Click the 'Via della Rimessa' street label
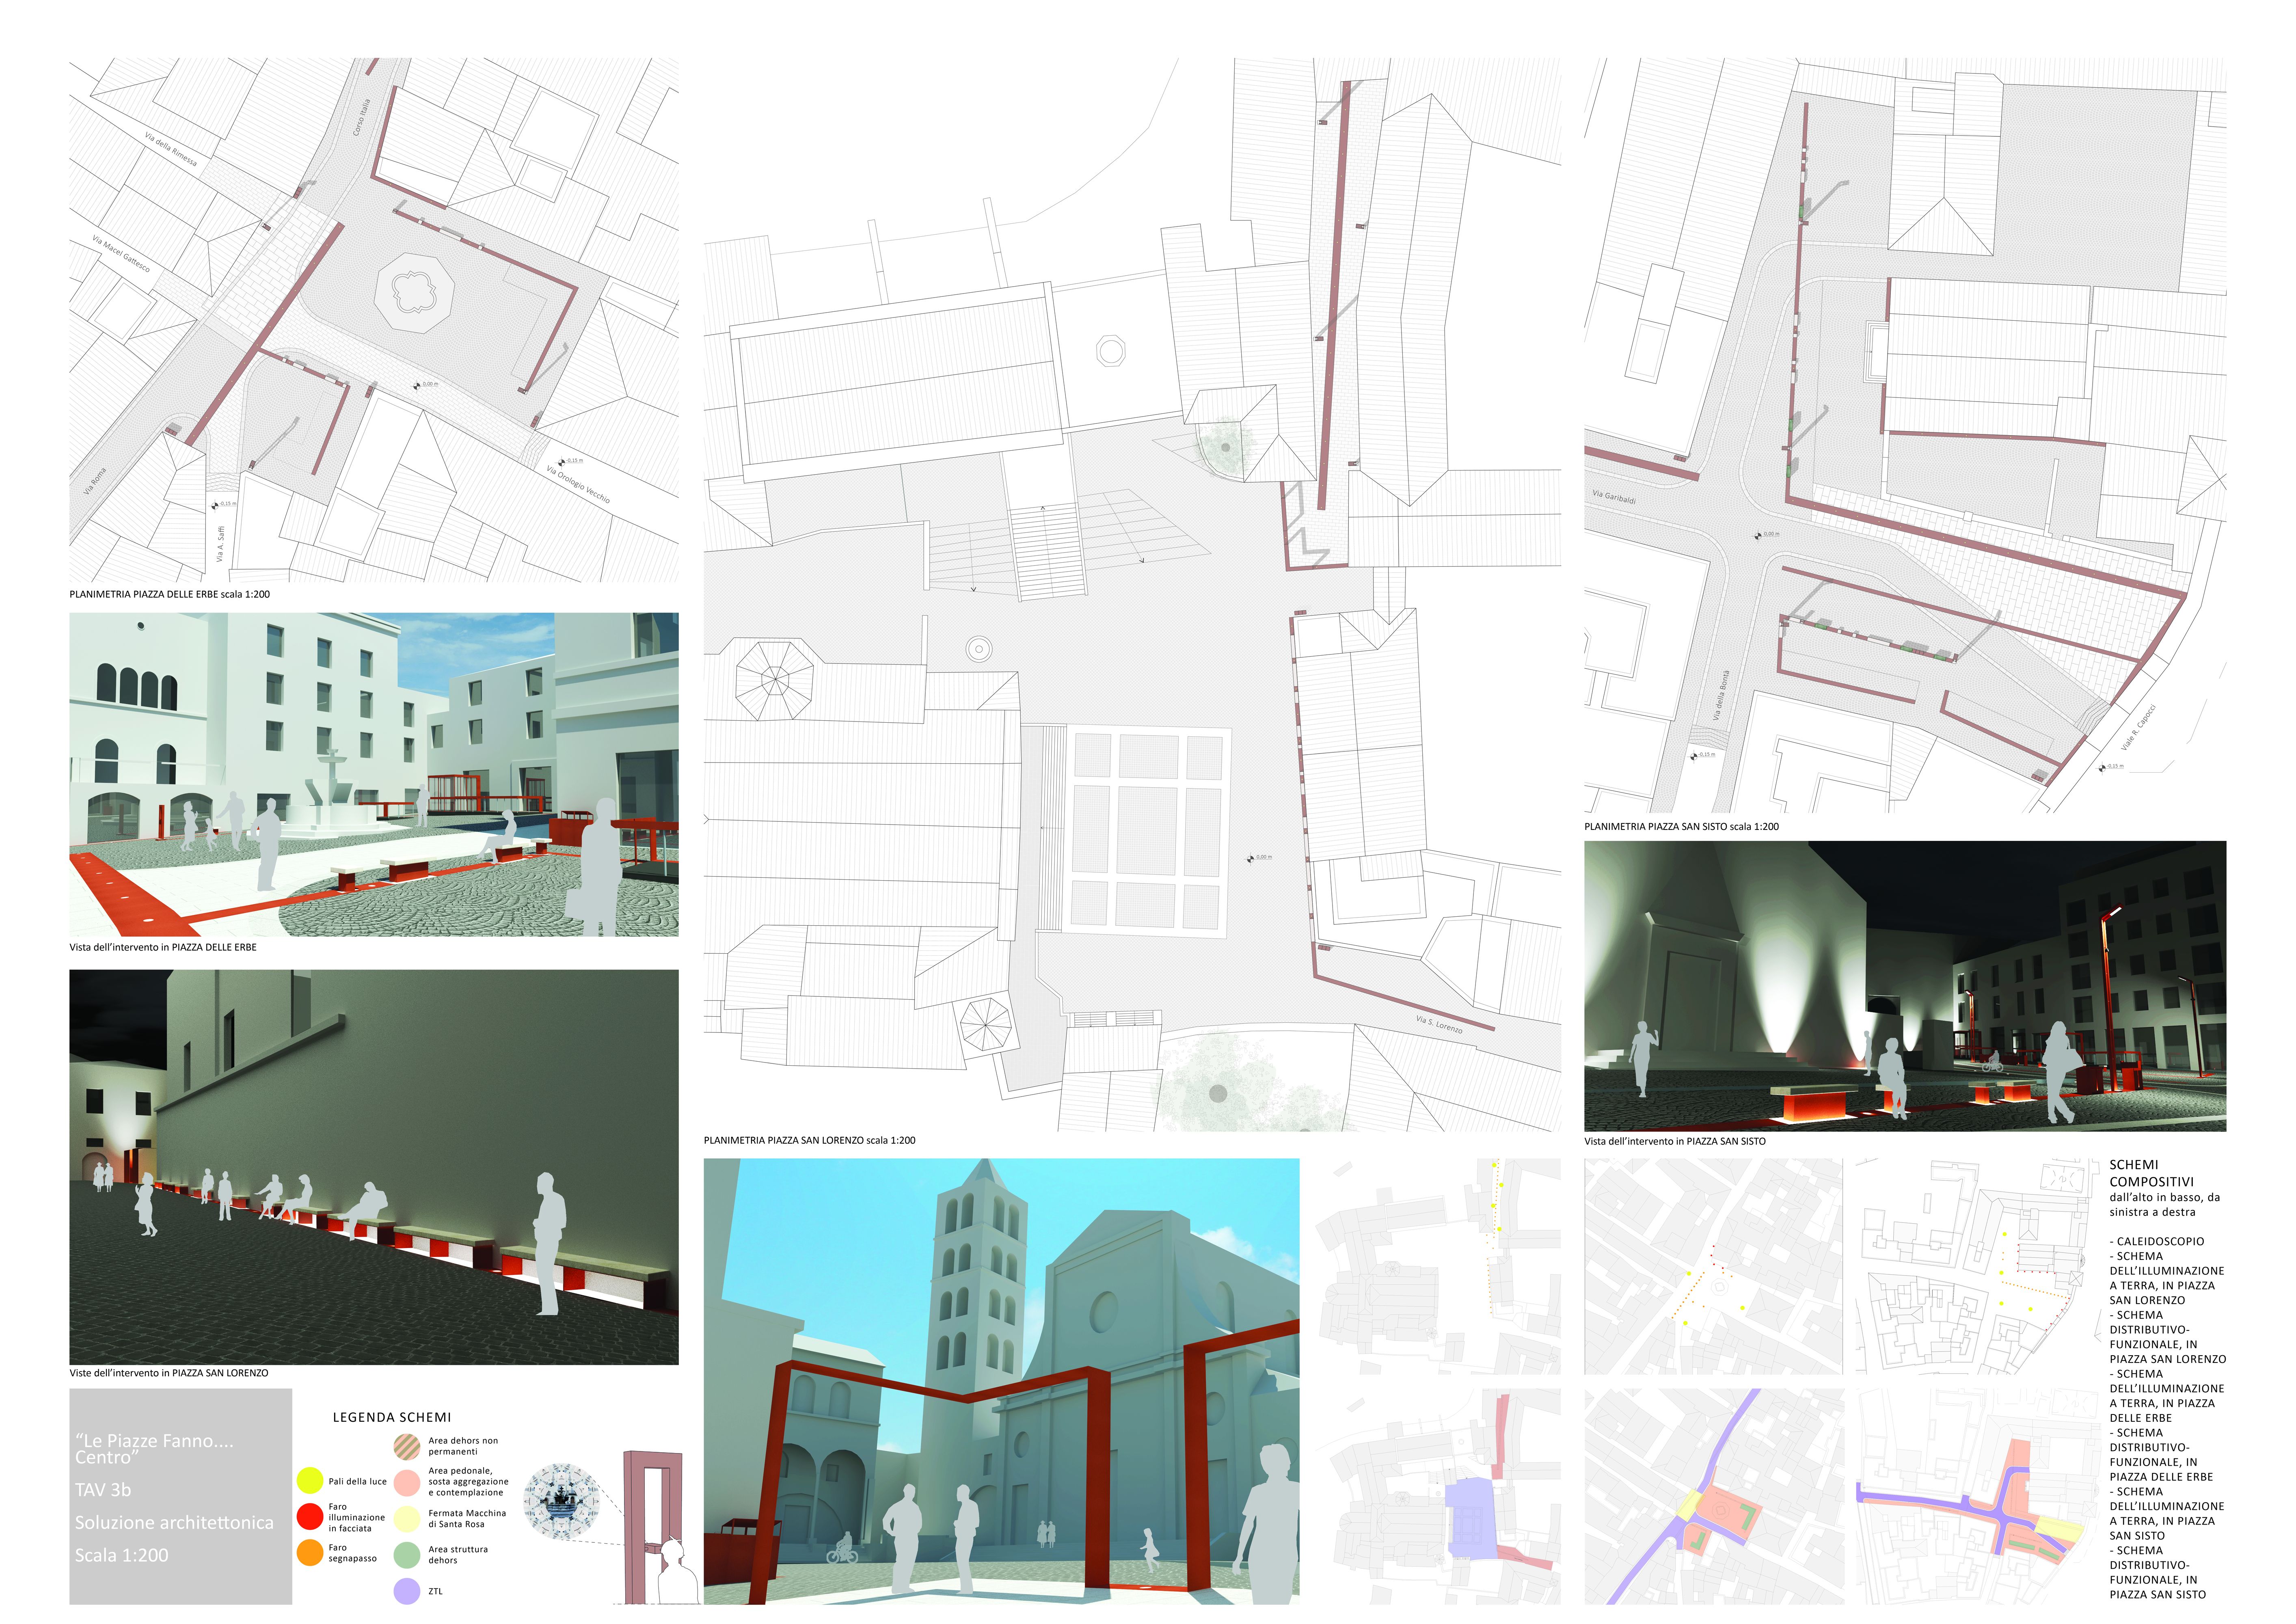Image resolution: width=2296 pixels, height=1624 pixels. tap(171, 148)
